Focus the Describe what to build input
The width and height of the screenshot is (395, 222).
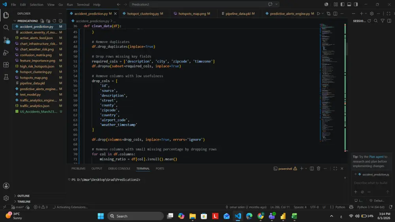(x=371, y=183)
